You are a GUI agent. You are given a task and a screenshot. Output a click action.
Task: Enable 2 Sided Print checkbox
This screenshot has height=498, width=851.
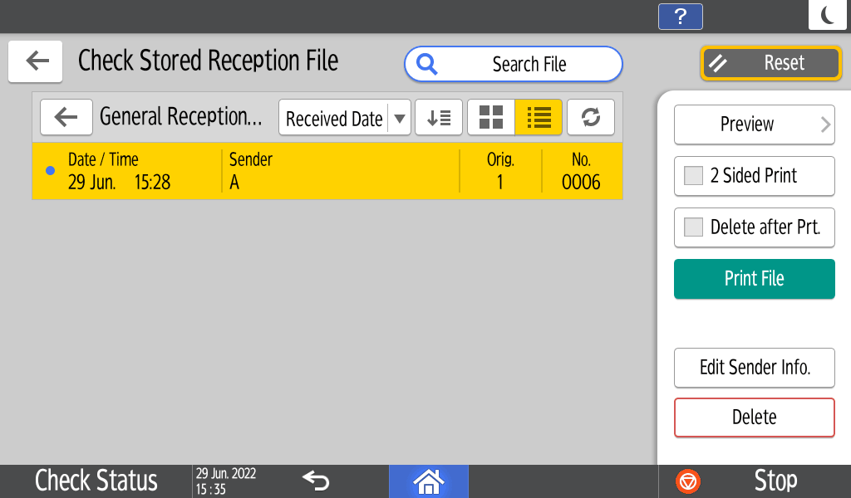click(693, 176)
